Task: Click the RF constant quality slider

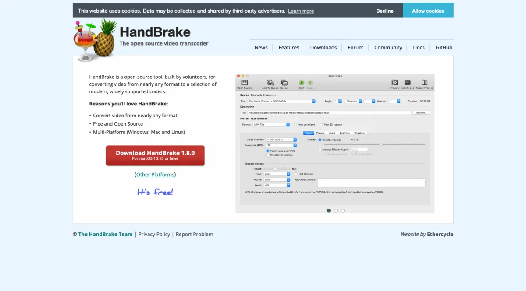Action: 374,144
